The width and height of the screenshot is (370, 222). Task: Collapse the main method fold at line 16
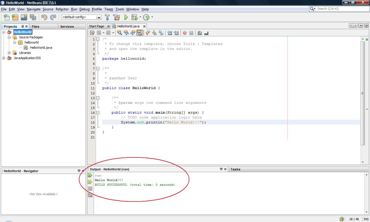tap(98, 112)
